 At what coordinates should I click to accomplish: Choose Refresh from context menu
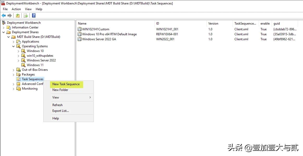pos(68,105)
